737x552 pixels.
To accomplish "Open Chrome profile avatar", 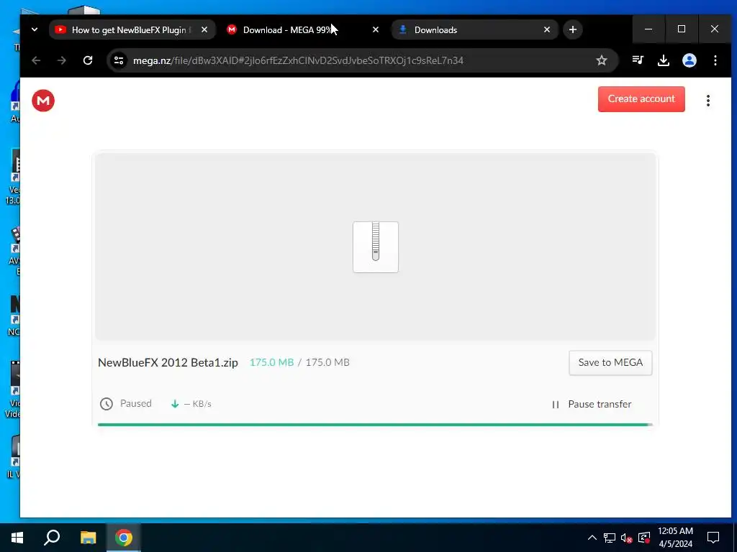I will [x=689, y=60].
